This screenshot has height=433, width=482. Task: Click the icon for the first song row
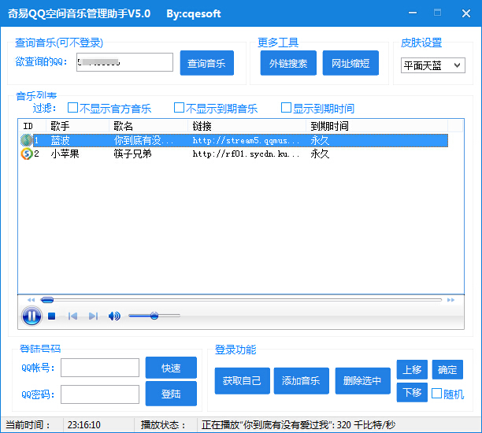point(26,140)
